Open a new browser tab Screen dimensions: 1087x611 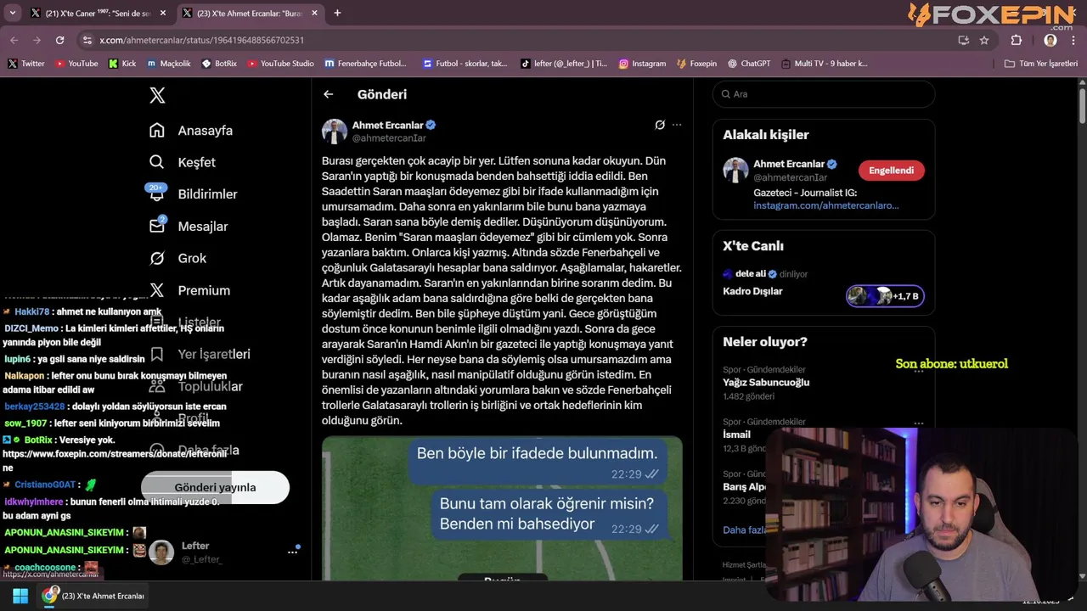pyautogui.click(x=337, y=14)
